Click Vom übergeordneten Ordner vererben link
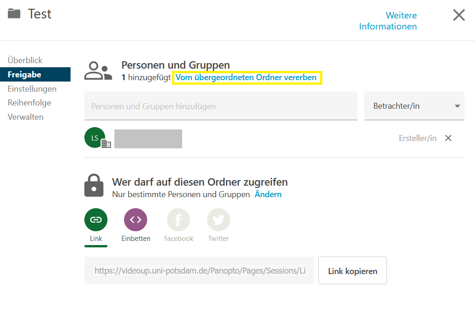This screenshot has width=475, height=310. tap(246, 78)
